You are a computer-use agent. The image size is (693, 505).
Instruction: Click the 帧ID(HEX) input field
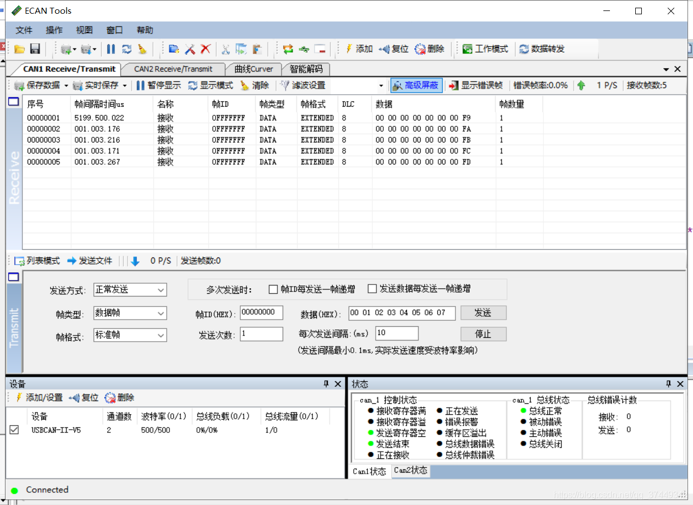coord(261,312)
